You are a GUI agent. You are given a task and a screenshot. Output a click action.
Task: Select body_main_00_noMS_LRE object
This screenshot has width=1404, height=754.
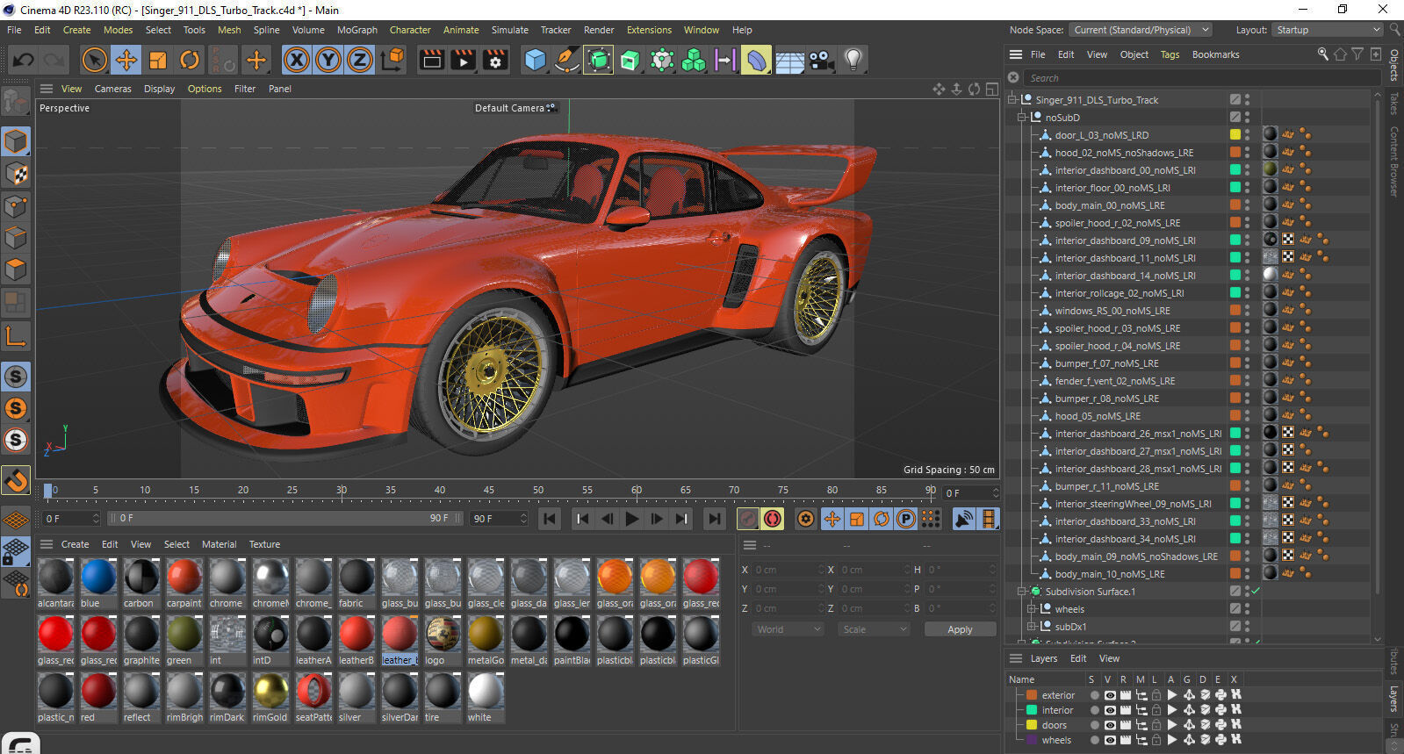[x=1109, y=205]
